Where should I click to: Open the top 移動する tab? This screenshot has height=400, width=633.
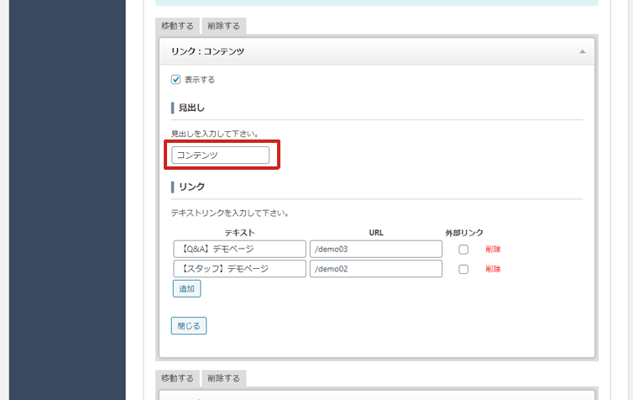point(177,26)
